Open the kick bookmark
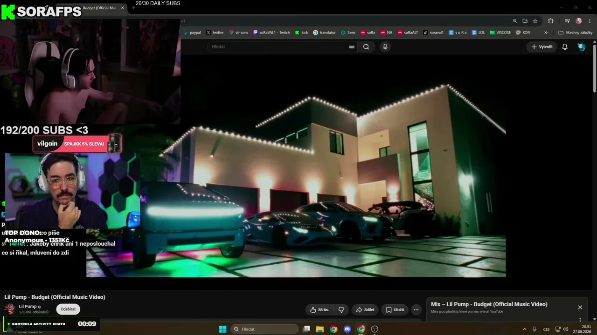Viewport: 597px width, 335px height. click(x=301, y=33)
